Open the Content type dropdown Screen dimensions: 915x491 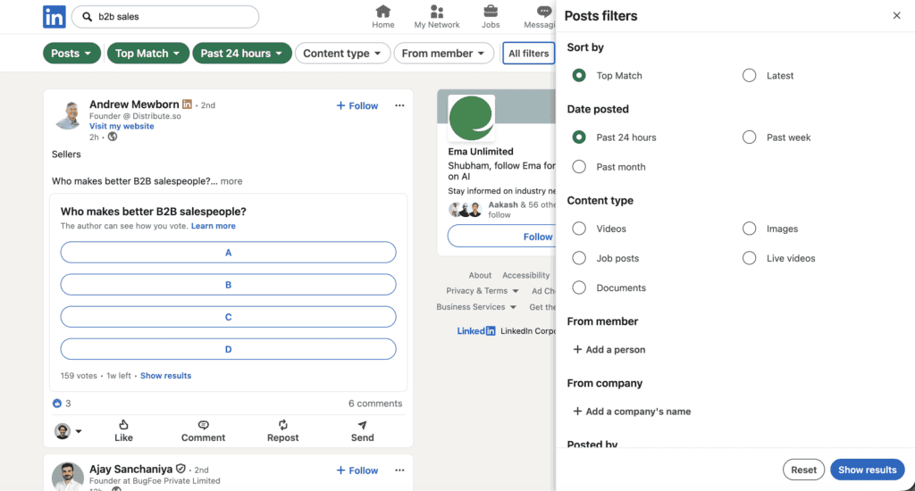pyautogui.click(x=342, y=54)
